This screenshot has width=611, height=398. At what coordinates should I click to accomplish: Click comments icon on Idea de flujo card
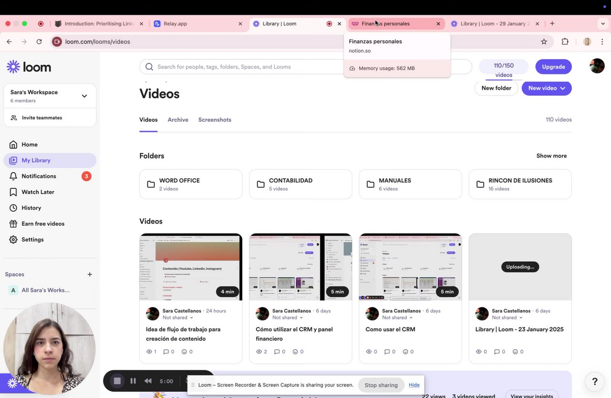click(166, 352)
